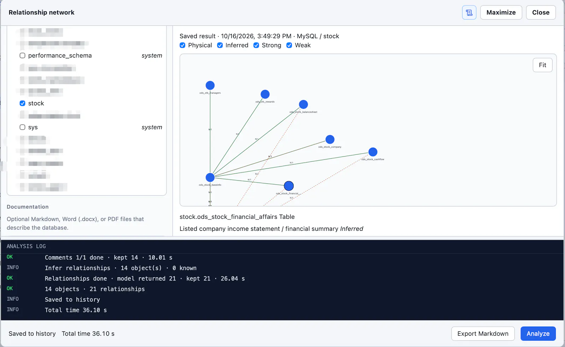Click log line 'Infer relationships · 14 object(s)'
This screenshot has width=565, height=347.
[120, 268]
